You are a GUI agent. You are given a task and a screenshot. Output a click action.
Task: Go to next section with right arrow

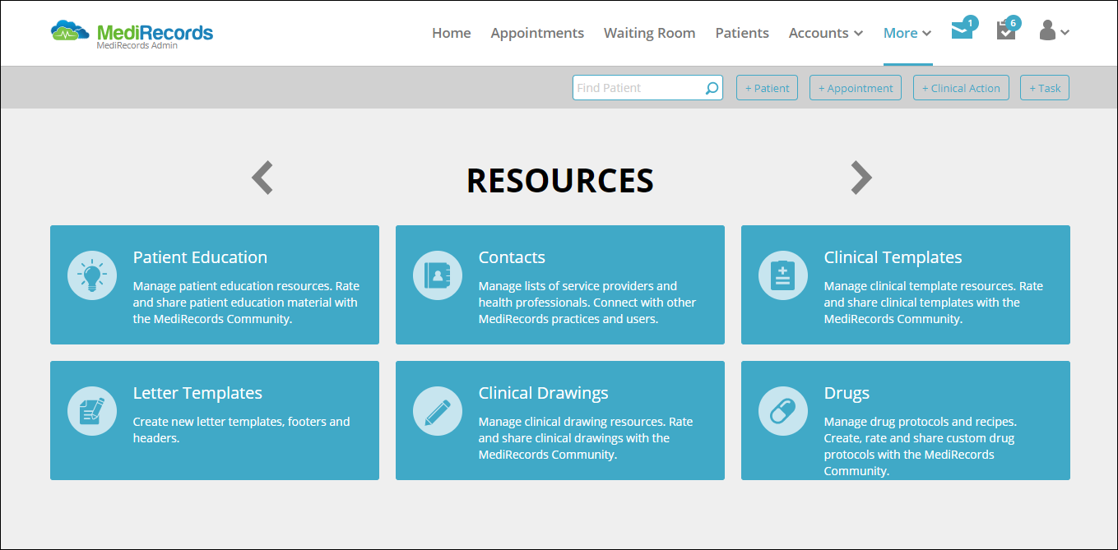[x=861, y=178]
